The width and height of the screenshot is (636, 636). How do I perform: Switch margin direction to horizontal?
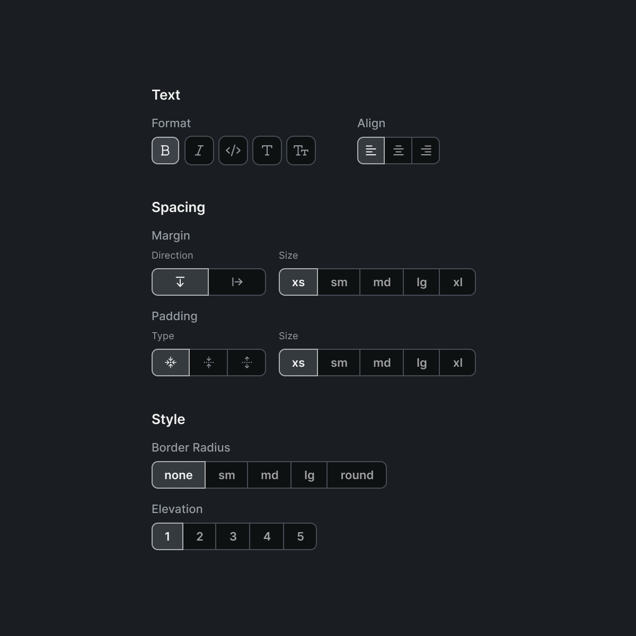pos(237,282)
